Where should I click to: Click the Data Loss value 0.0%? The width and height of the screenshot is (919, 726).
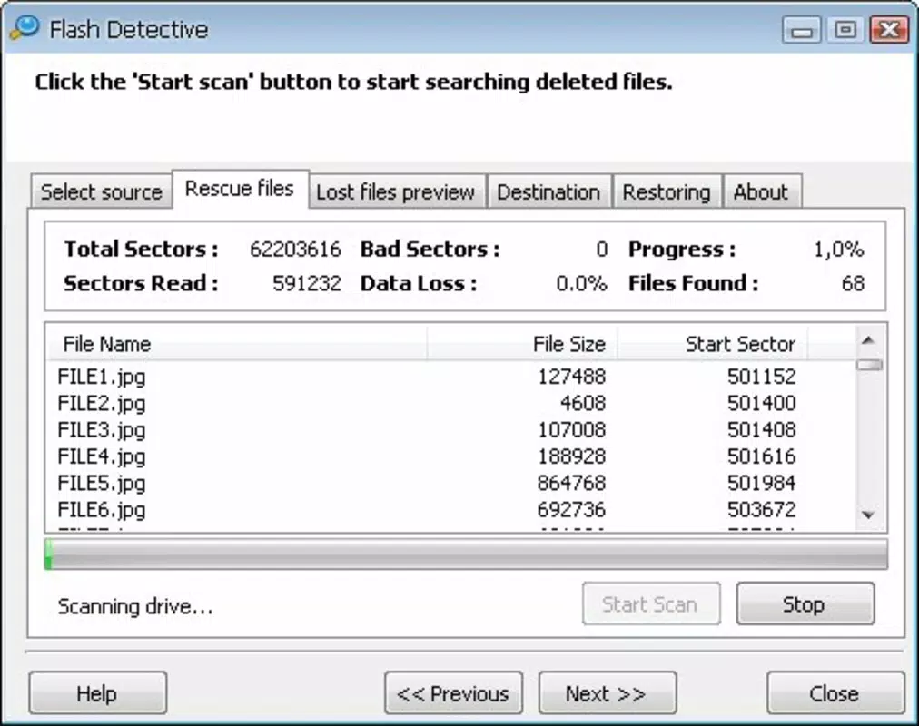point(581,283)
